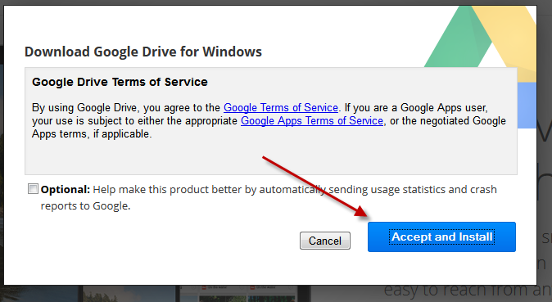Click the Google Drive Terms of Service title

coord(120,82)
